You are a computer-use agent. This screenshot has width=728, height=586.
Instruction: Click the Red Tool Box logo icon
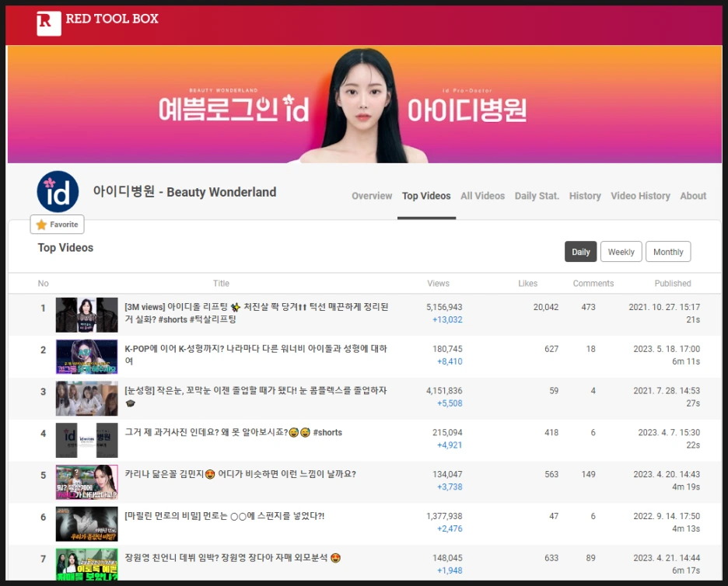49,23
